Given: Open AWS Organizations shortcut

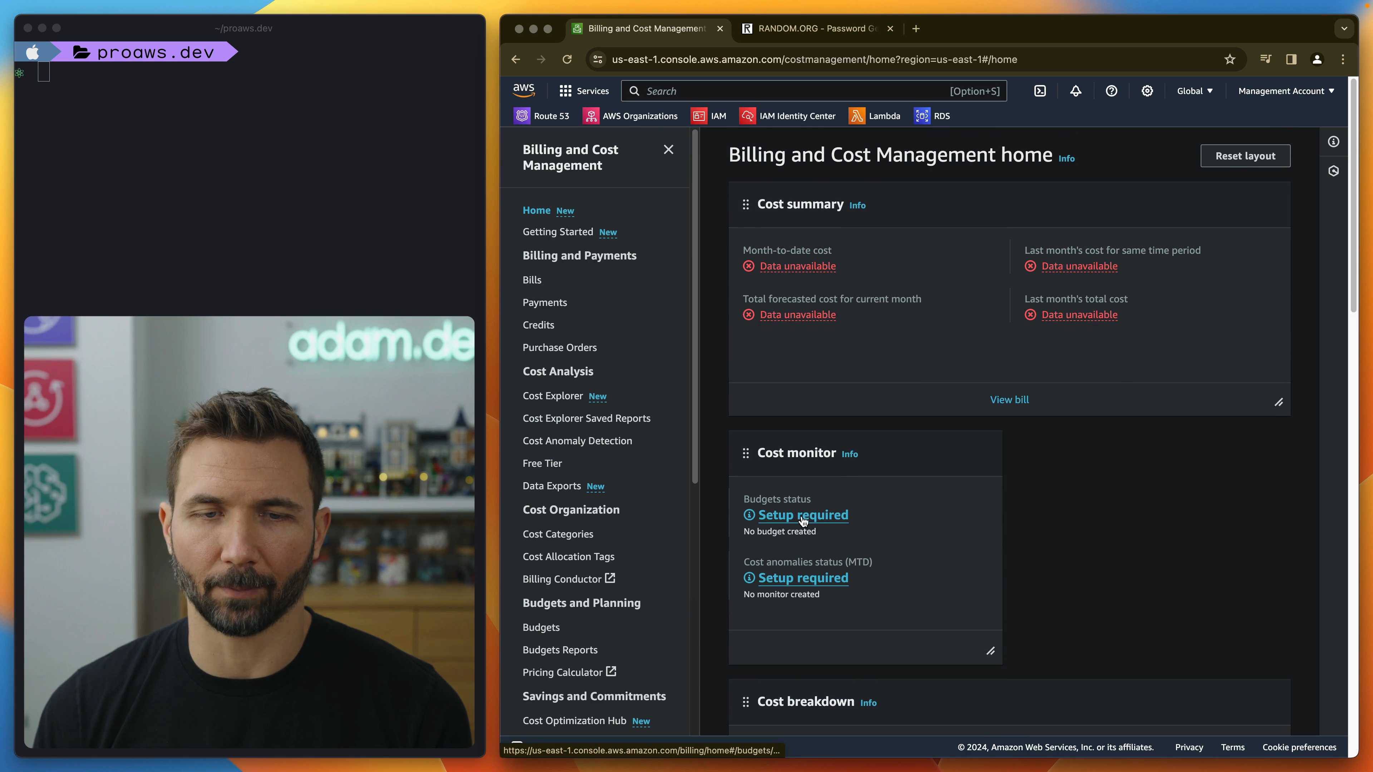Looking at the screenshot, I should (630, 115).
